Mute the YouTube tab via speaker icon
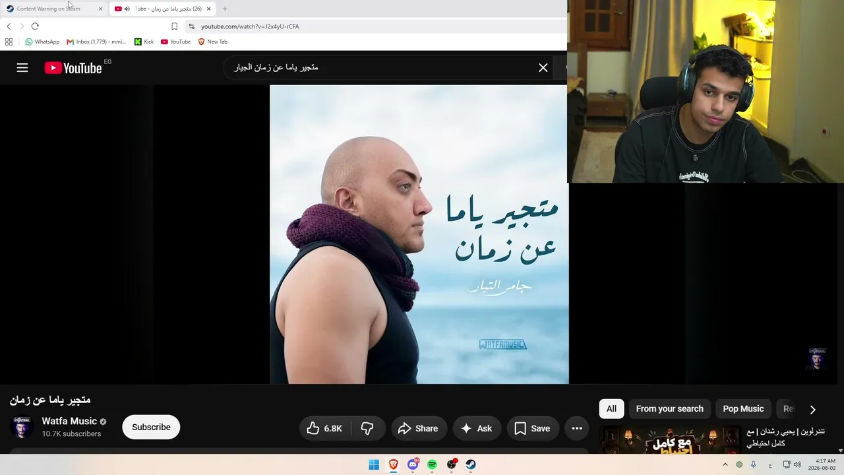The height and width of the screenshot is (475, 844). 127,9
